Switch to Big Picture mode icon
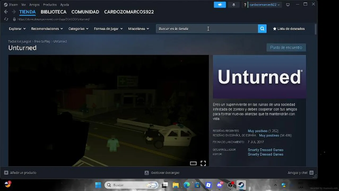The image size is (339, 191). [288, 5]
